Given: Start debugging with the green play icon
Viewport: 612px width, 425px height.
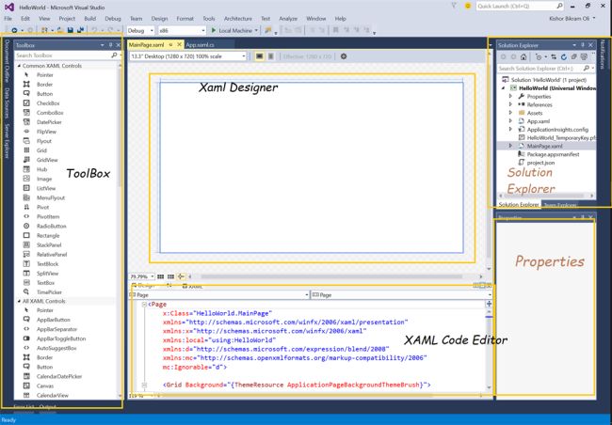Looking at the screenshot, I should click(213, 30).
